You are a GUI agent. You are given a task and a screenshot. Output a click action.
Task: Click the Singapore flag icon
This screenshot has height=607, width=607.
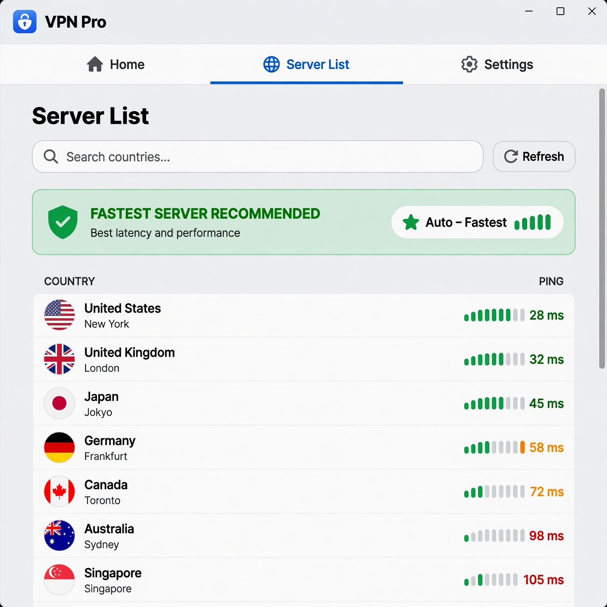tap(59, 580)
